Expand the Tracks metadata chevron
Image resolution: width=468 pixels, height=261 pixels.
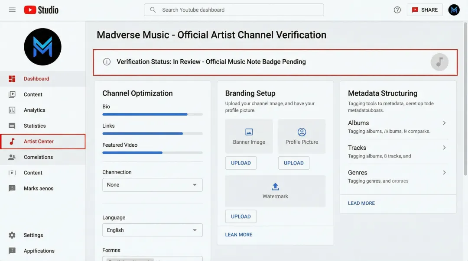pos(444,148)
